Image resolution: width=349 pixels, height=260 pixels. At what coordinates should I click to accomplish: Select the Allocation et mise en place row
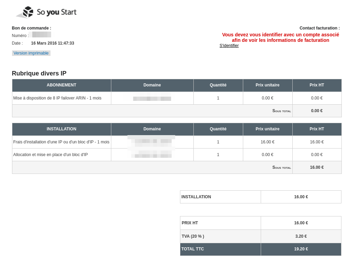pyautogui.click(x=177, y=155)
